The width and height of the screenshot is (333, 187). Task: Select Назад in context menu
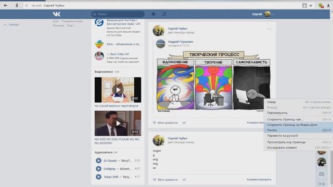298,102
